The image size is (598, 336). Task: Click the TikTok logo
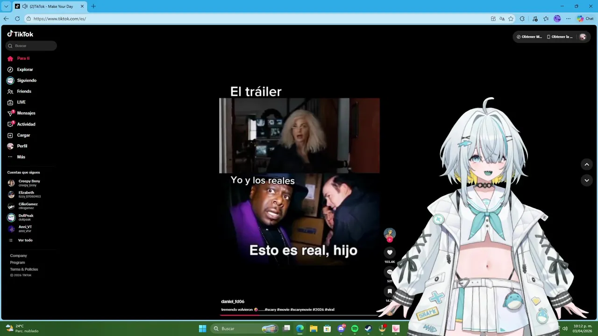[20, 34]
